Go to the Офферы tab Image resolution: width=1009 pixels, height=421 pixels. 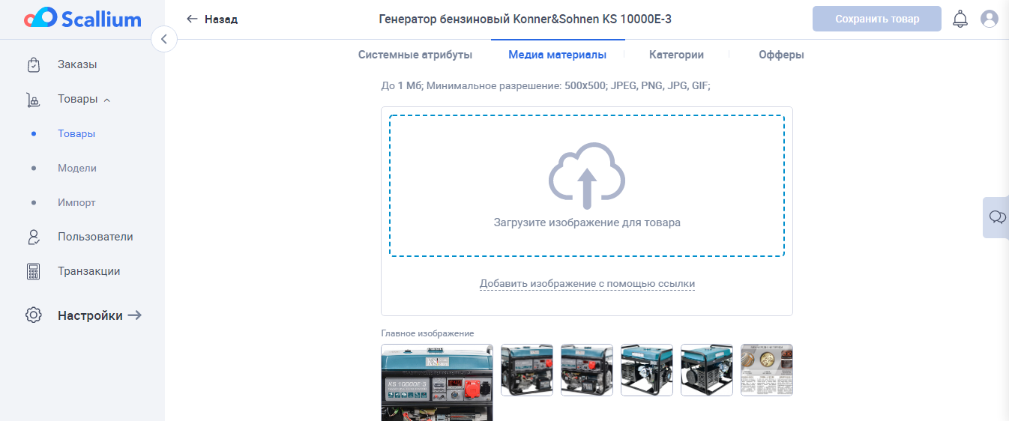click(x=781, y=55)
